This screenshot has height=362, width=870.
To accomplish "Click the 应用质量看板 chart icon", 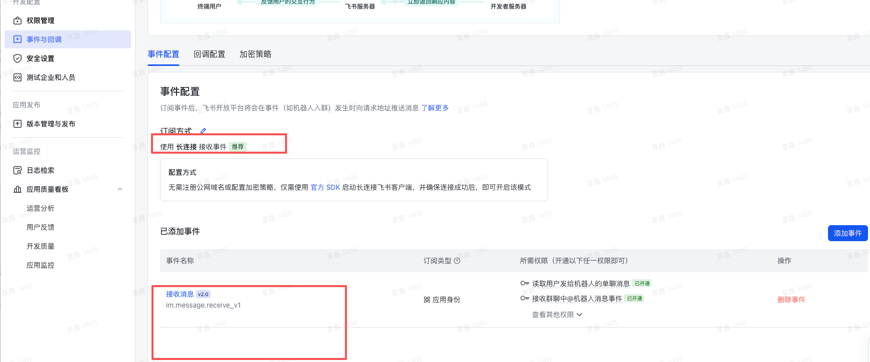I will click(17, 189).
